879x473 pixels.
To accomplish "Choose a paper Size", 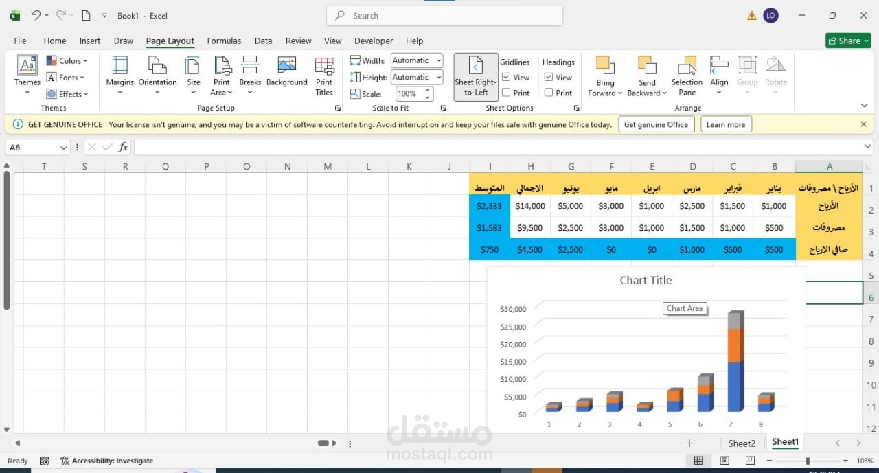I will coord(194,76).
